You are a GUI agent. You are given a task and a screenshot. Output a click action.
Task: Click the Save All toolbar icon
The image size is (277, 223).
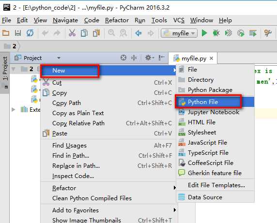tap(18, 33)
